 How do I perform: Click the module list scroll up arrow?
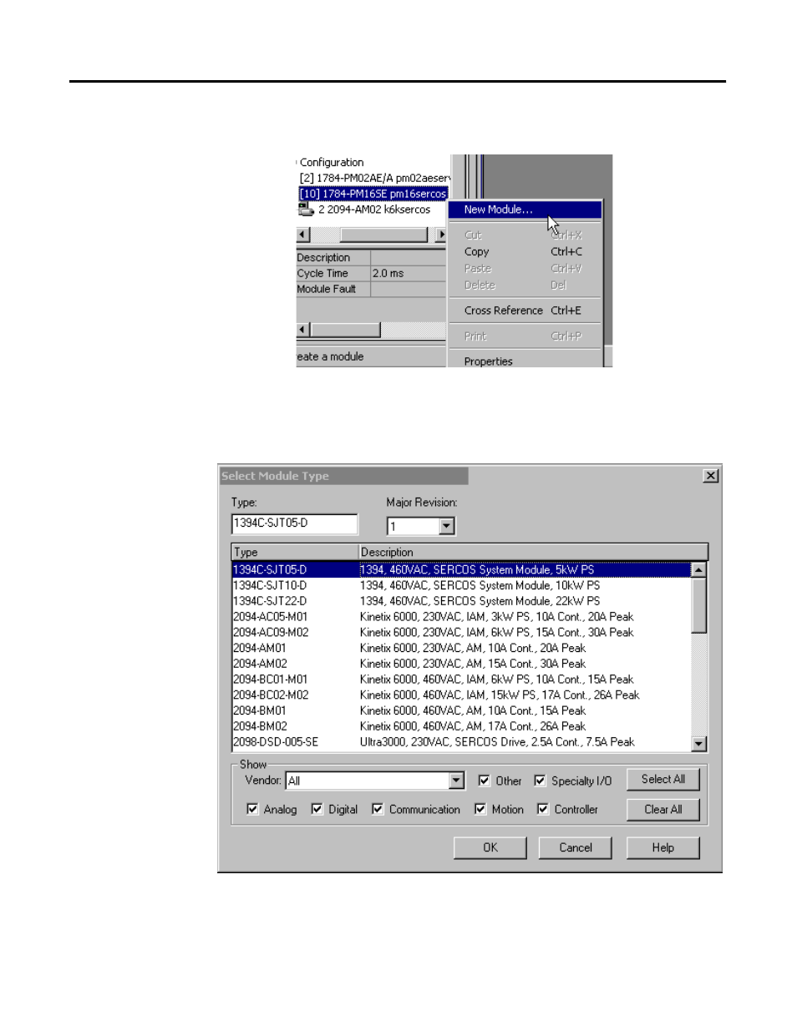[699, 569]
